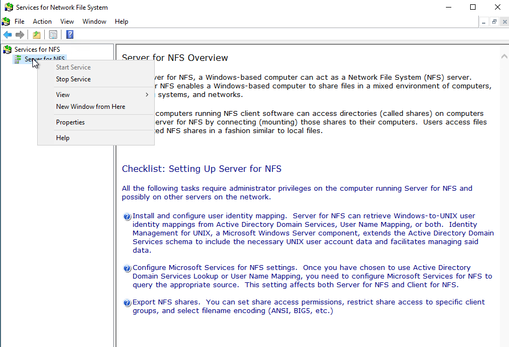Click help icon beside Configure Microsoft Services for NFS

coord(127,268)
